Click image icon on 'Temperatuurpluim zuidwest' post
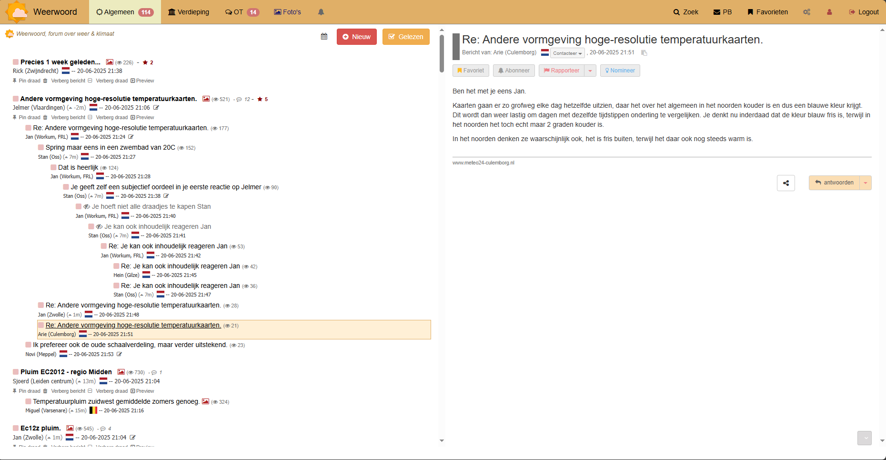 (205, 401)
